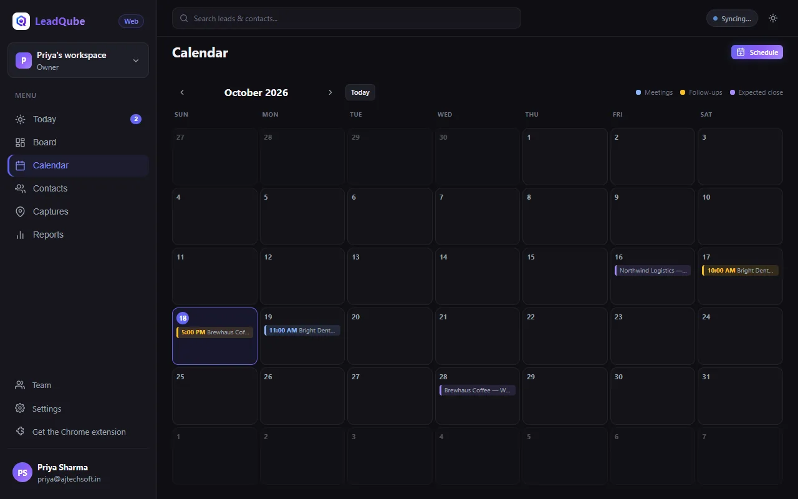This screenshot has height=499, width=798.
Task: Click the search magnifier icon
Action: [184, 18]
